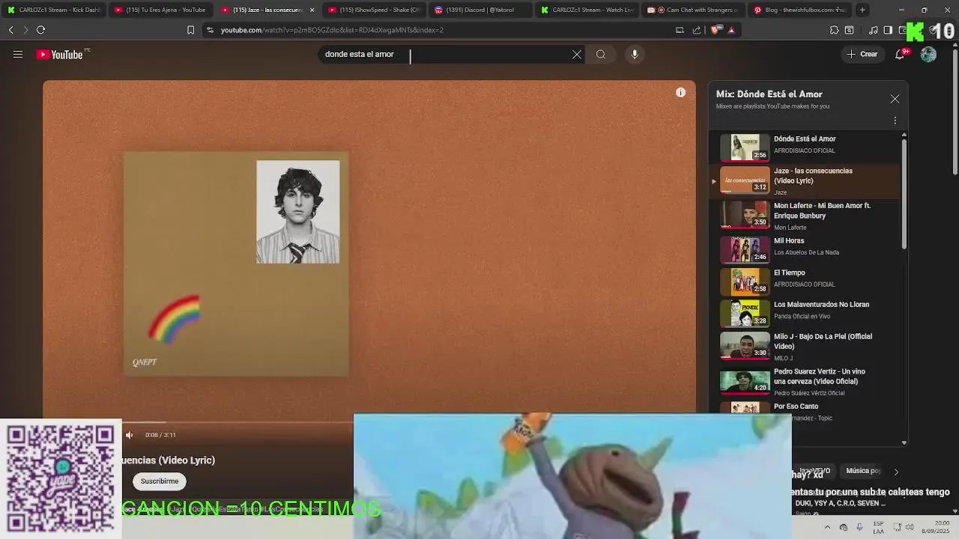Image resolution: width=959 pixels, height=539 pixels.
Task: Play Mil Horas by Los Abuelos De La Nada
Action: 805,249
